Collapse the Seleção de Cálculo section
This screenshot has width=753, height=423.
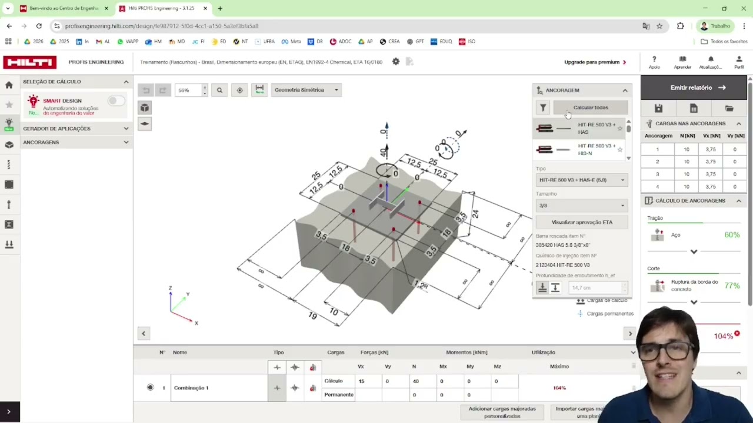coord(126,82)
